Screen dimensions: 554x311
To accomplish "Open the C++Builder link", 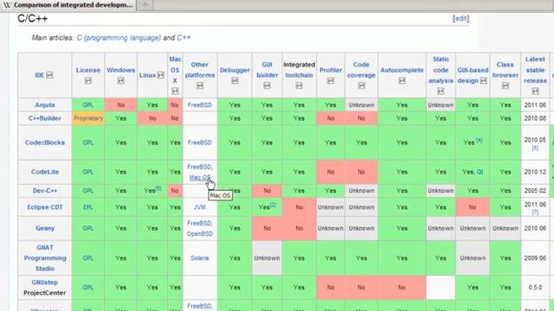I will 45,118.
